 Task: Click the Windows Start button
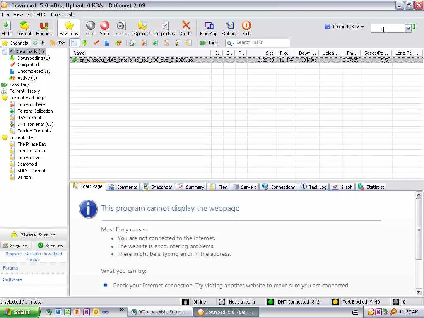tap(19, 312)
